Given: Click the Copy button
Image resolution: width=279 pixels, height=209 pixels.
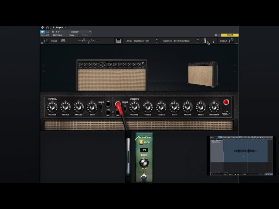Looking at the screenshot, I should coord(71,35).
